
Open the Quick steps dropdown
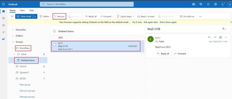[x=134, y=16]
